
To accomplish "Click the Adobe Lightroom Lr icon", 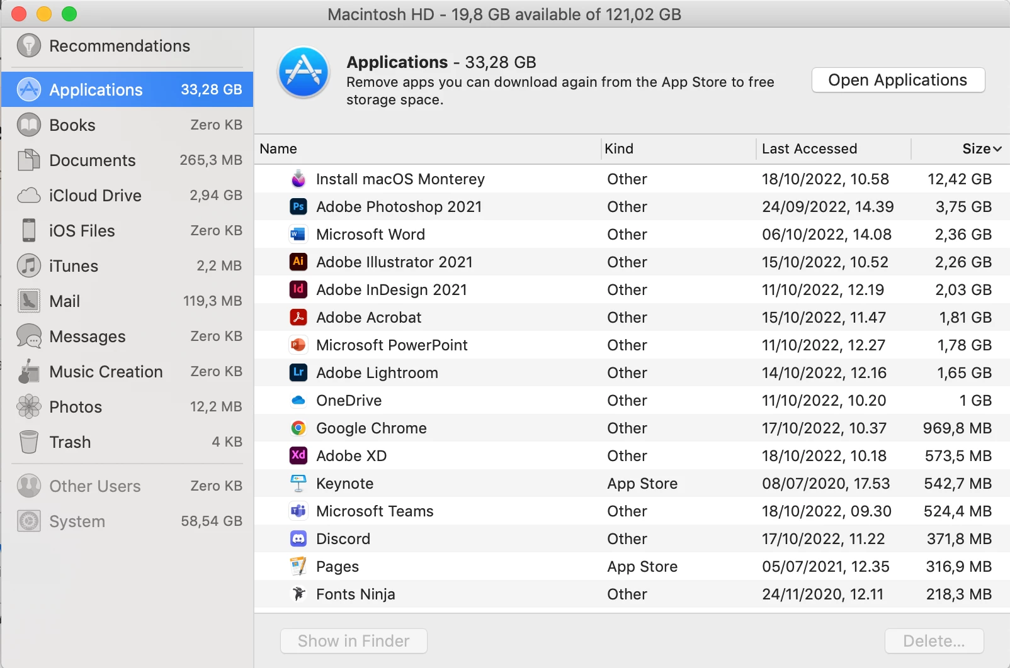I will [x=298, y=372].
